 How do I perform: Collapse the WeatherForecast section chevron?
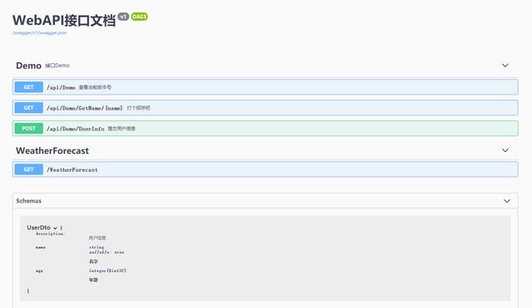(505, 150)
